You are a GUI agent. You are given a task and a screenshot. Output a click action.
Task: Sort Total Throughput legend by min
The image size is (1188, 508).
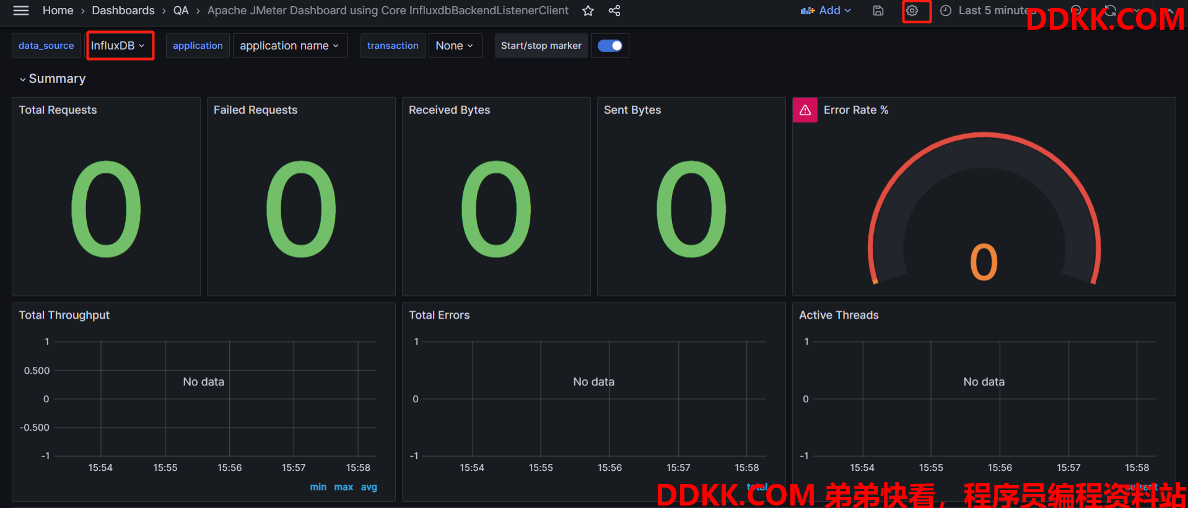[x=318, y=488]
